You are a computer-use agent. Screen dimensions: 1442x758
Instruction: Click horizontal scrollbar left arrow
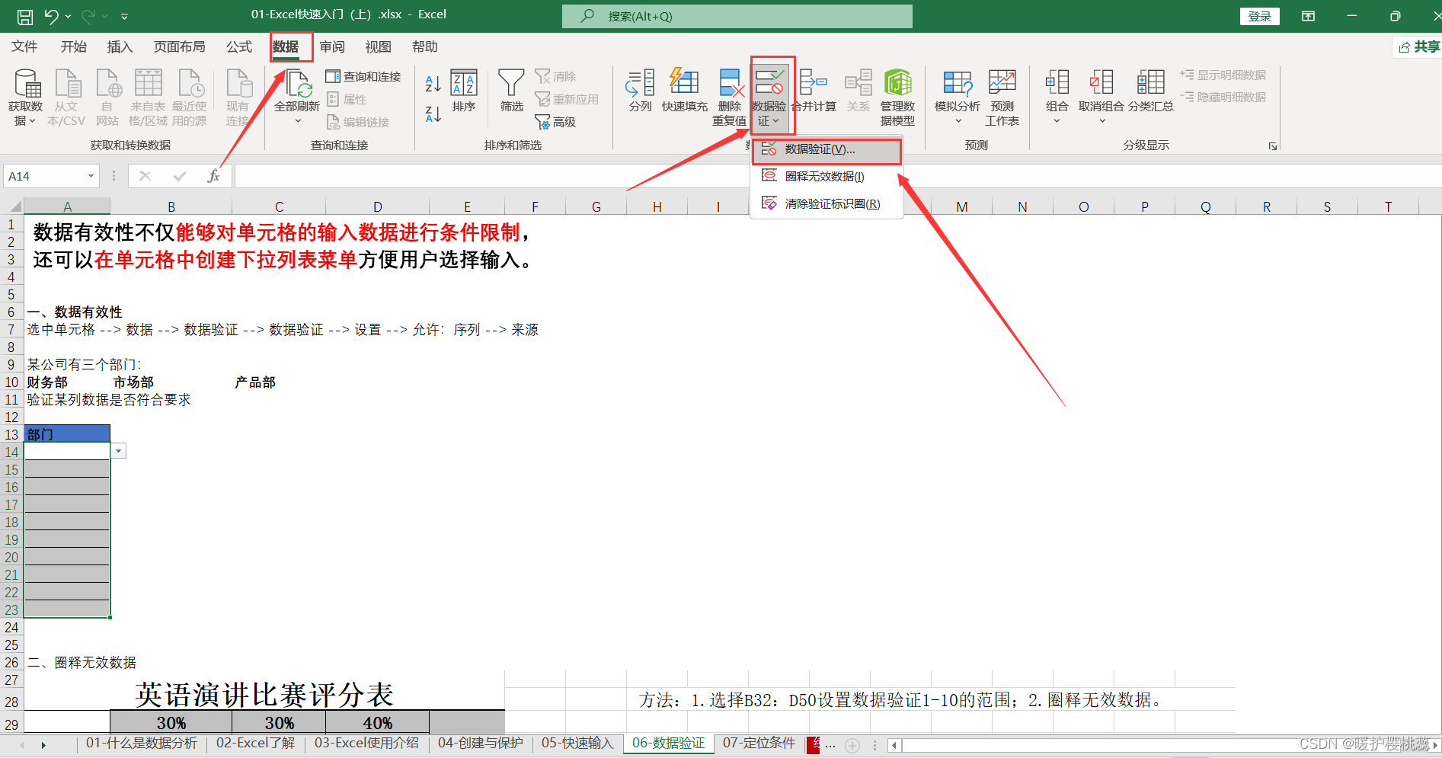[x=894, y=746]
